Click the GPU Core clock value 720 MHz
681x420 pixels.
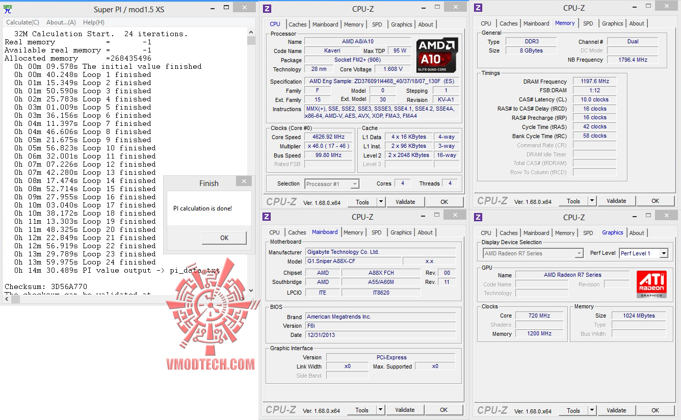click(x=539, y=316)
